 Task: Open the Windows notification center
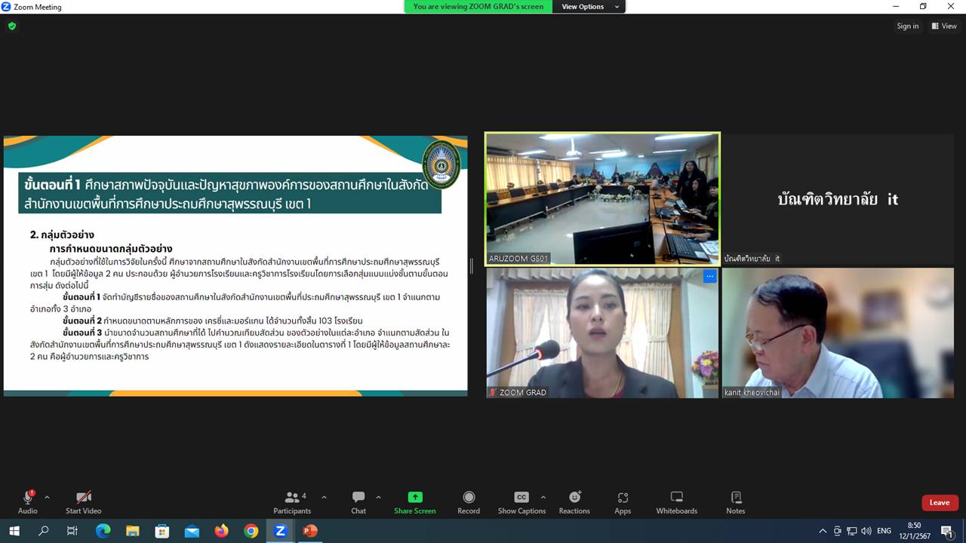tap(946, 531)
